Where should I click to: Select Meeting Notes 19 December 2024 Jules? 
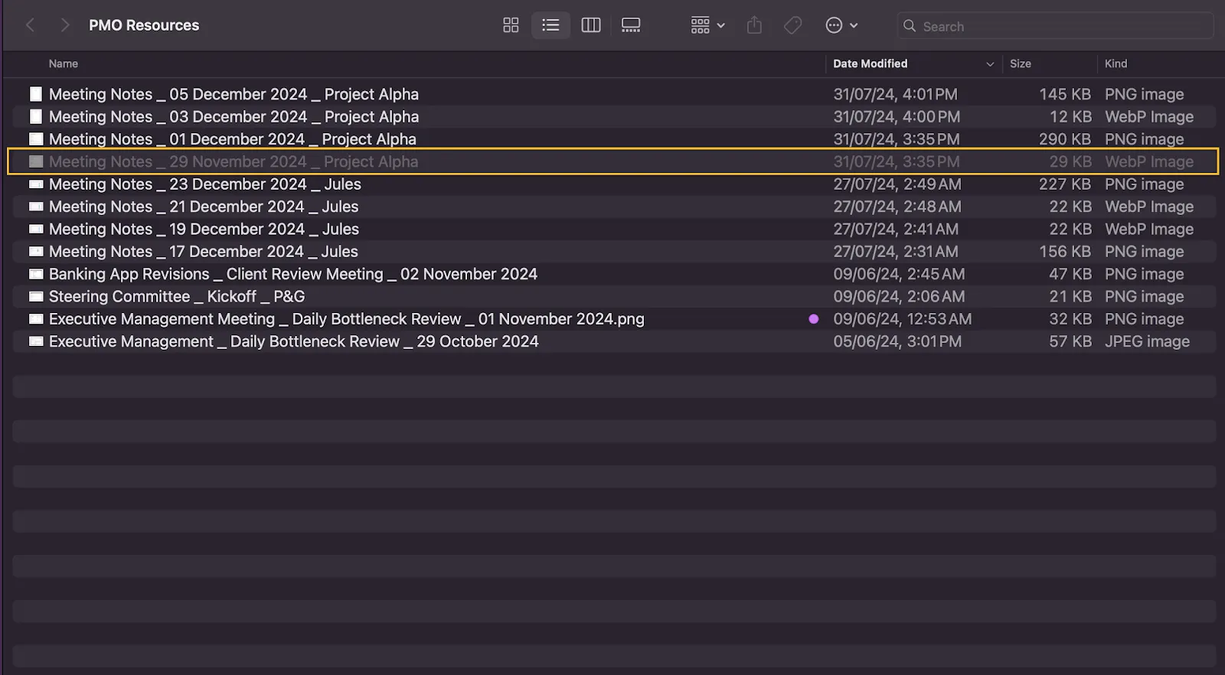click(614, 229)
